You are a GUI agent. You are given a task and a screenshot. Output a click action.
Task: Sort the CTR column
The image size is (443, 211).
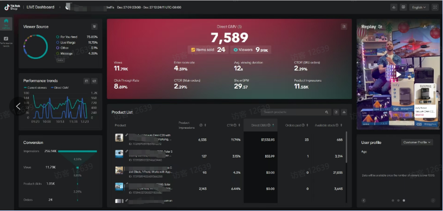(x=239, y=125)
